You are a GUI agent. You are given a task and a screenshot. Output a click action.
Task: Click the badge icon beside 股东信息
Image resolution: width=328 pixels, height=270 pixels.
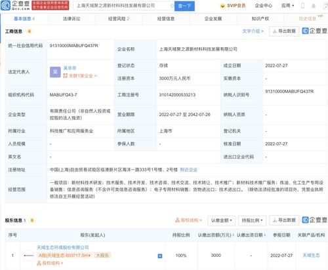(32, 220)
